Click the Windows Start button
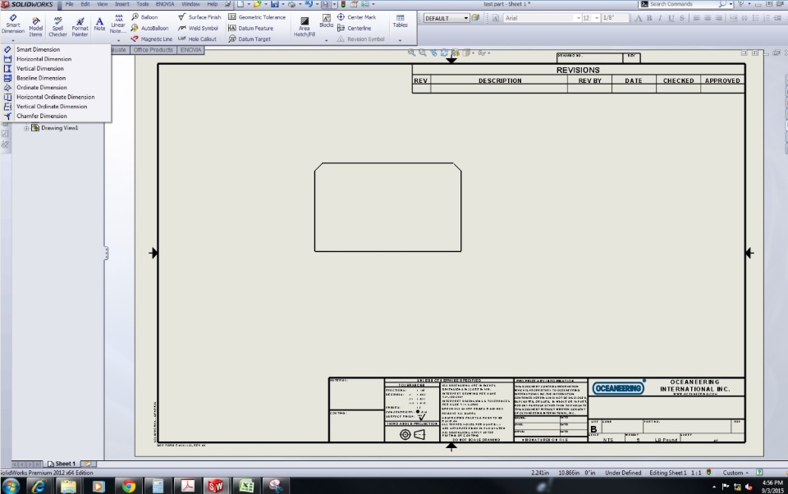 click(11, 486)
